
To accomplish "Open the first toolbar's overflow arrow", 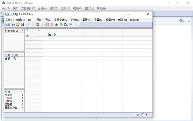I will tap(41, 26).
